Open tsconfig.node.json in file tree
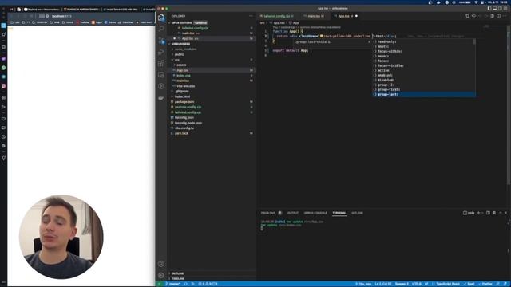 coord(188,123)
